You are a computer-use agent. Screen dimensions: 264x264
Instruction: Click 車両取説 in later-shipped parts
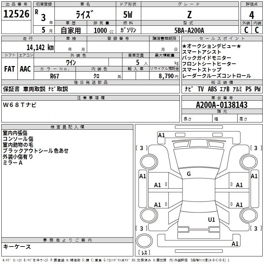pos(34,89)
